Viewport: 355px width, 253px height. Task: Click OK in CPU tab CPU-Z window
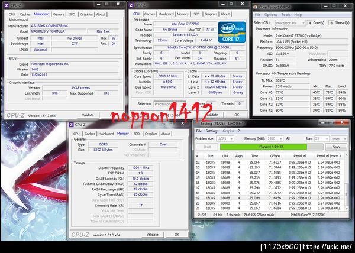237,115
